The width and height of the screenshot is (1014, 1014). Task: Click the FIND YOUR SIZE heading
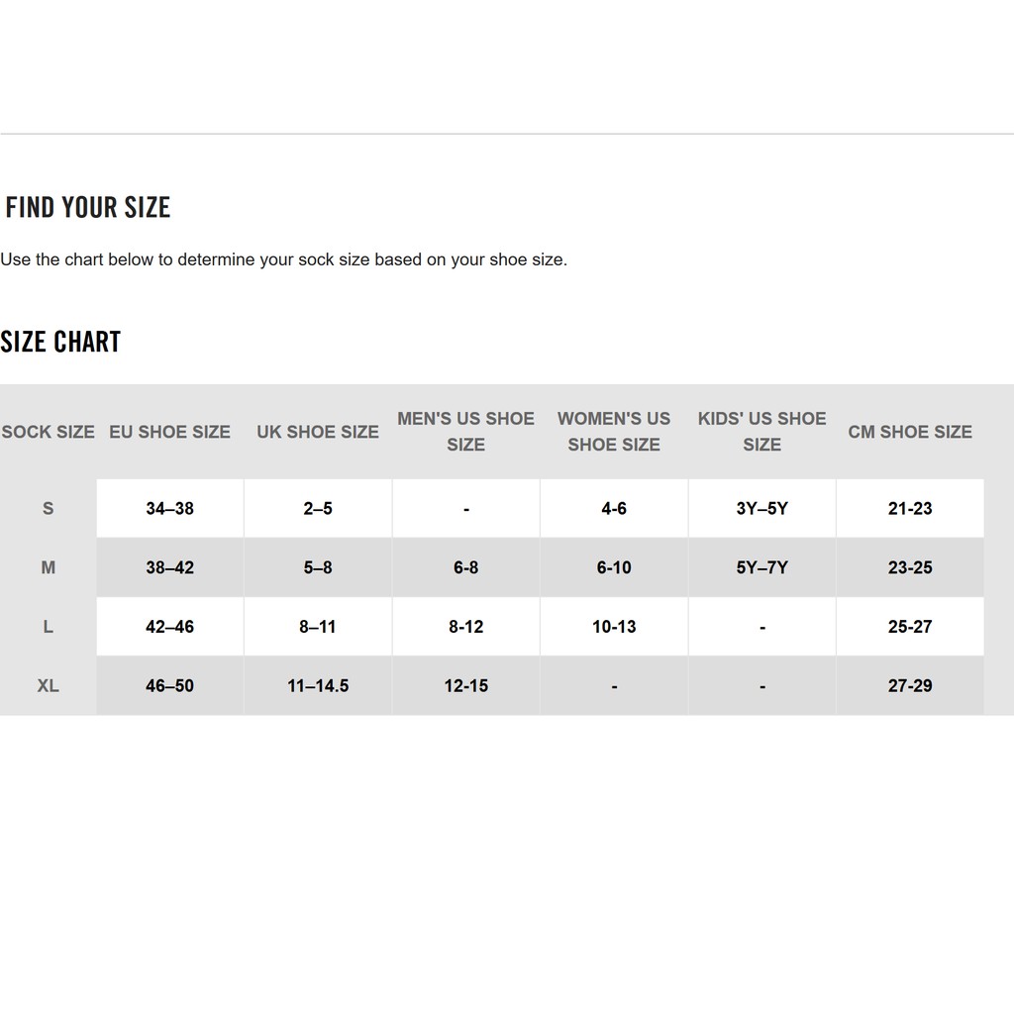click(88, 207)
